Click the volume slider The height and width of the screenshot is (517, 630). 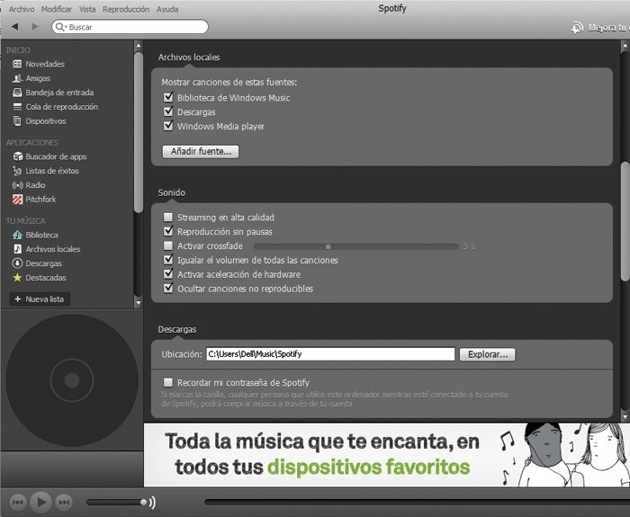[116, 502]
